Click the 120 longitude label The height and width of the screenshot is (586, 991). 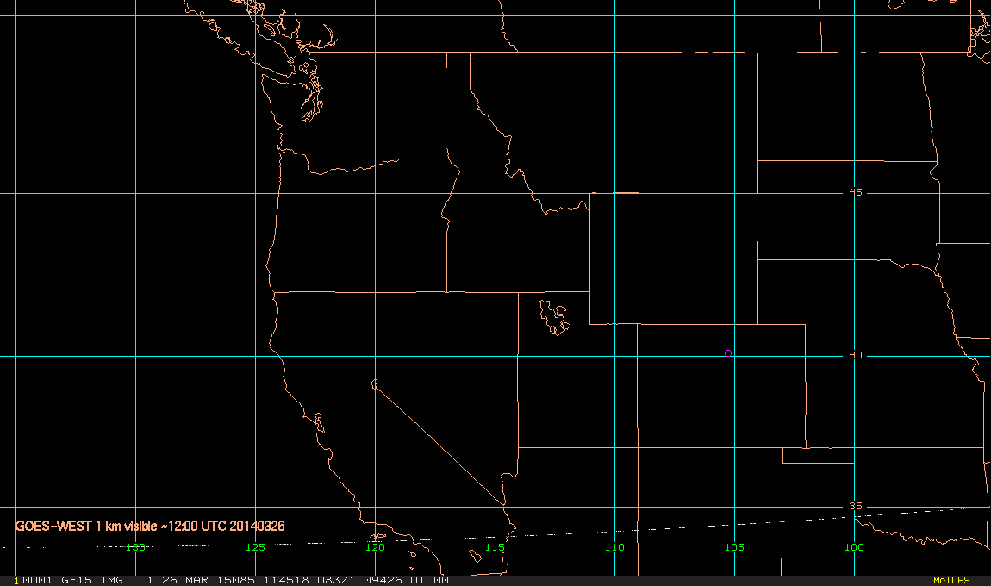[375, 547]
